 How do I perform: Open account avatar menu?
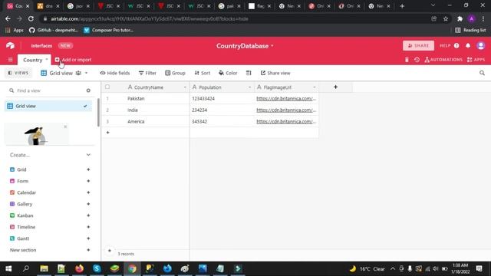point(481,46)
